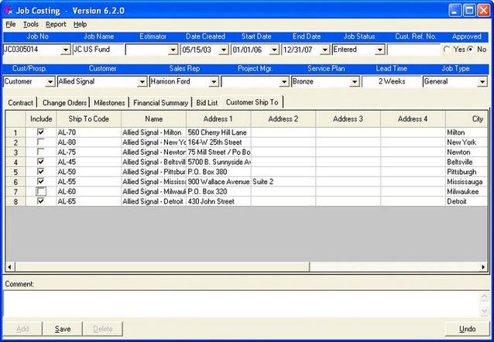Switch to the Change Orders tab
The image size is (494, 342).
(64, 102)
